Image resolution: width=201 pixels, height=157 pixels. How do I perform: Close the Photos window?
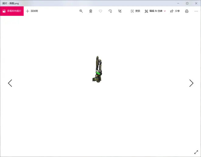pyautogui.click(x=196, y=3)
